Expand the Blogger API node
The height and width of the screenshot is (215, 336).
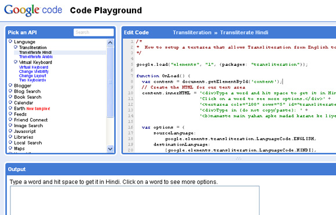point(10,85)
